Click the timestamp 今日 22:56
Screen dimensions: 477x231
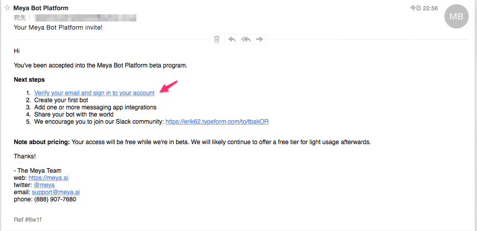tap(424, 9)
